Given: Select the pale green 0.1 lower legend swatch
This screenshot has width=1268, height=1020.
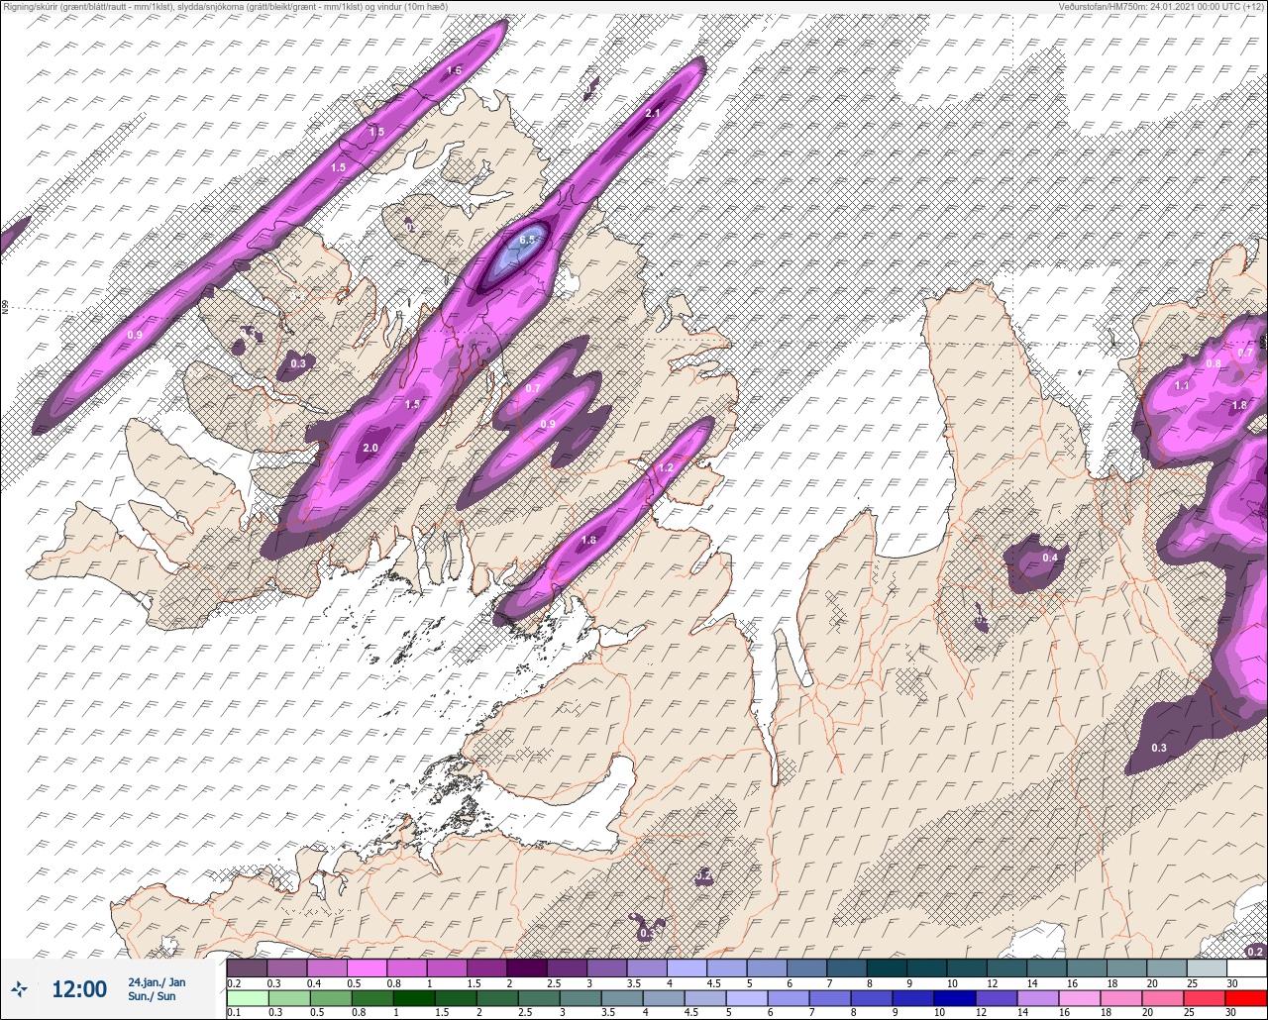Looking at the screenshot, I should (247, 998).
